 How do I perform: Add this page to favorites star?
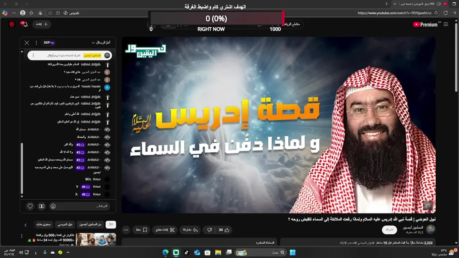pyautogui.click(x=50, y=13)
